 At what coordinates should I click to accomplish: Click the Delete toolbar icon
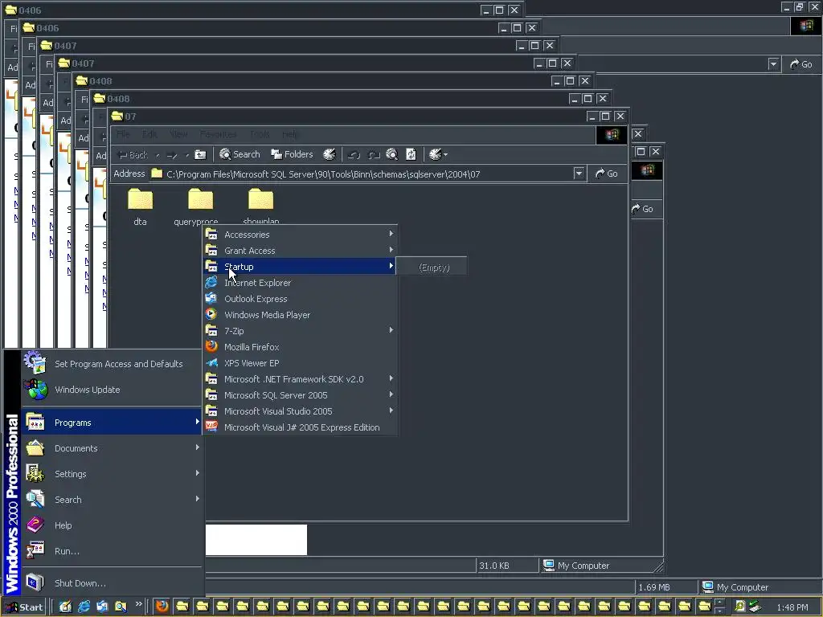tap(392, 154)
